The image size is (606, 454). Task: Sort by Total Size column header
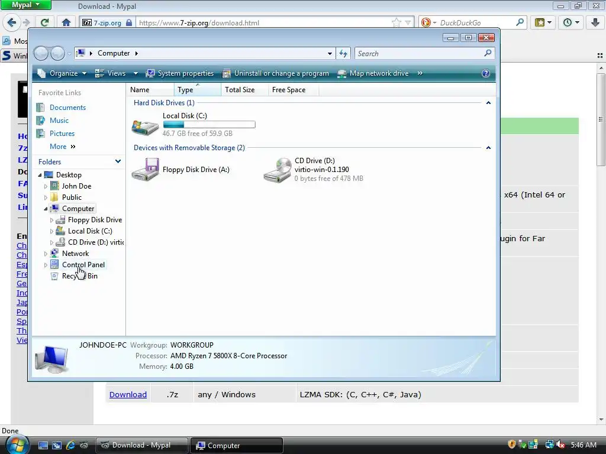tap(244, 90)
